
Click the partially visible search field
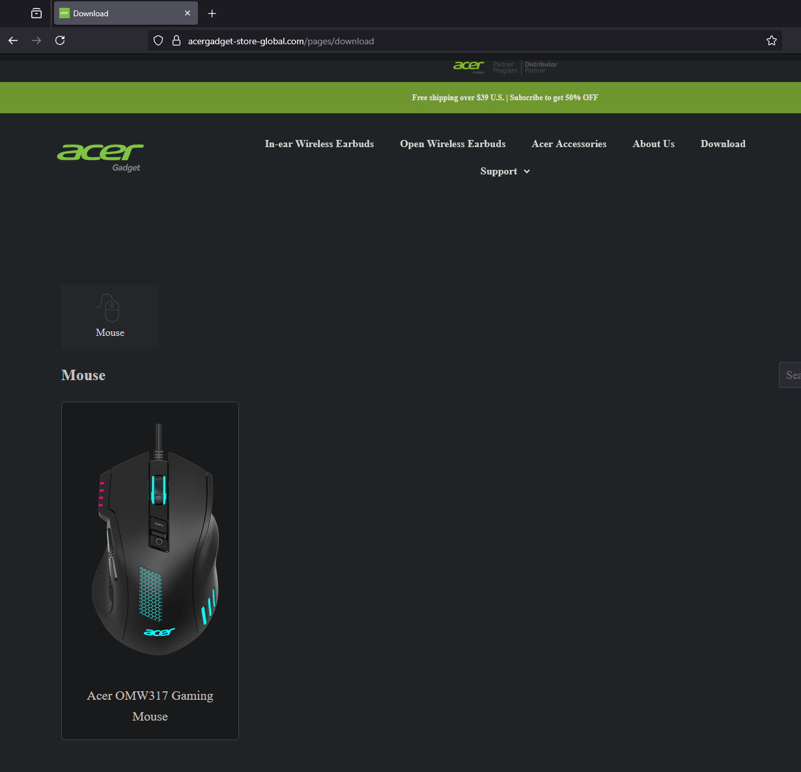pyautogui.click(x=790, y=375)
